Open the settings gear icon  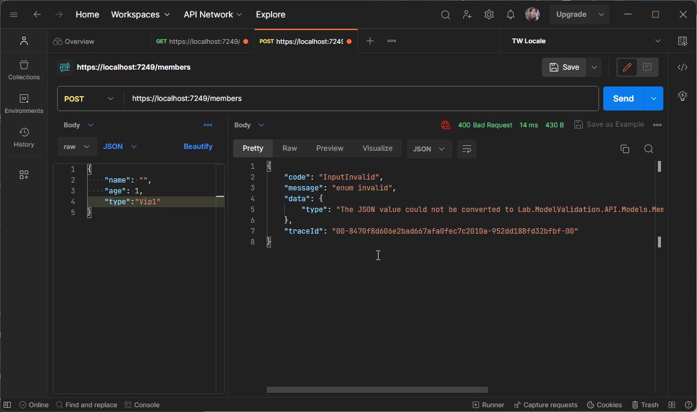(x=489, y=14)
